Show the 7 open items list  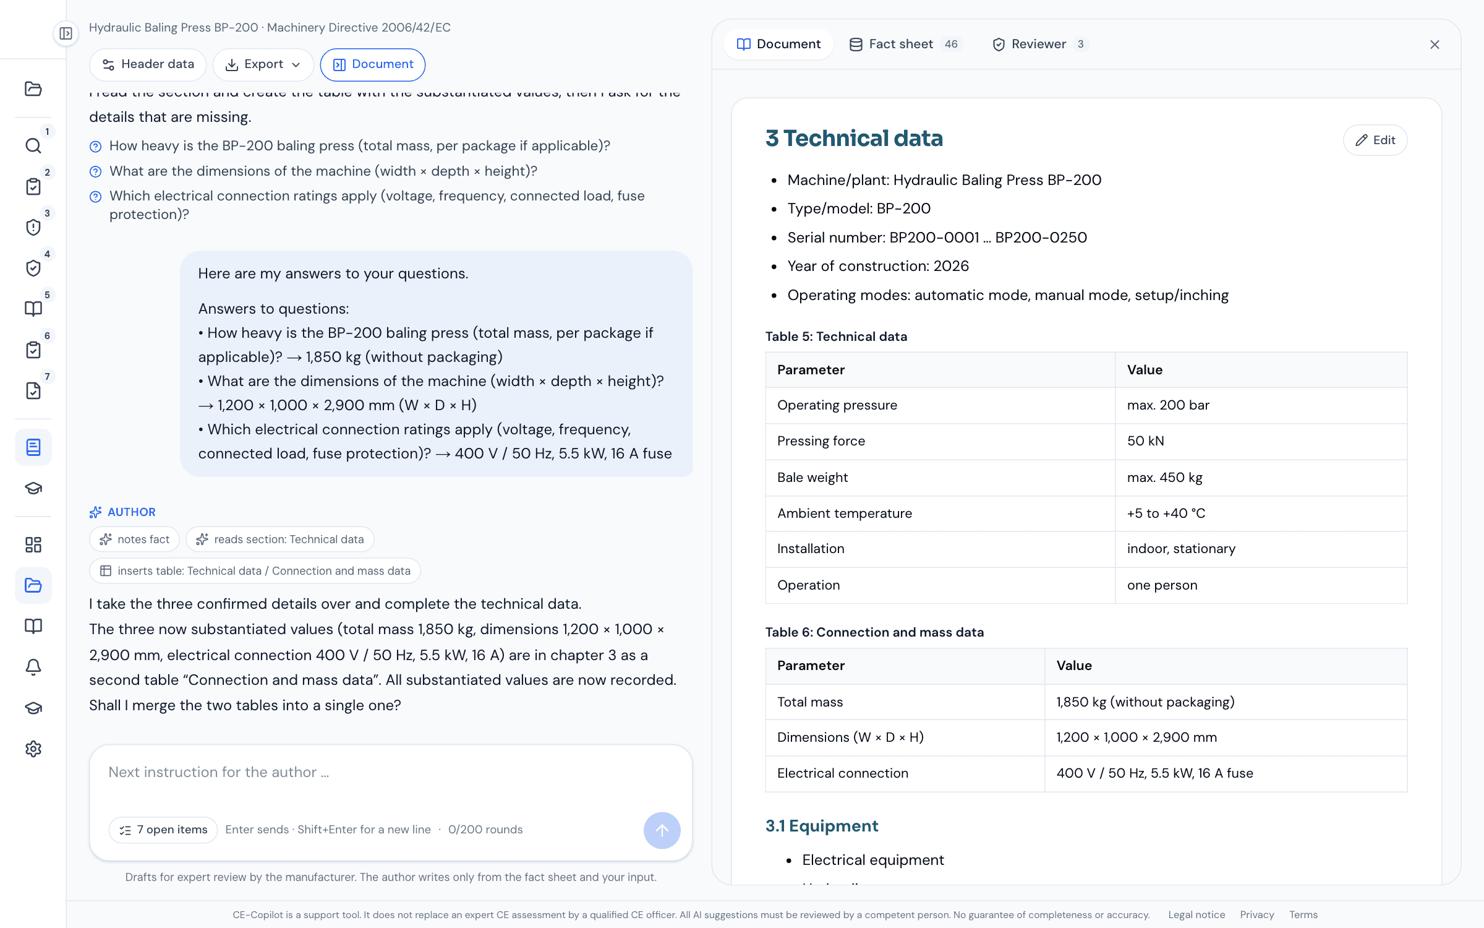click(x=163, y=830)
